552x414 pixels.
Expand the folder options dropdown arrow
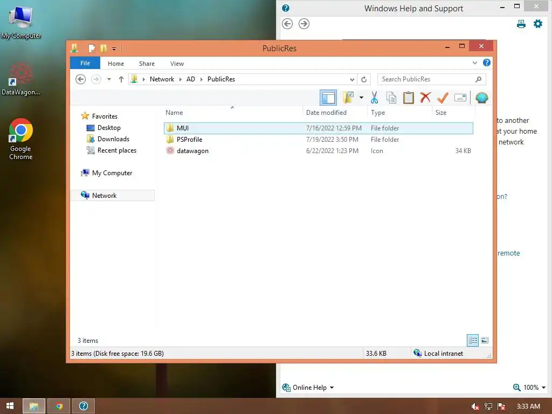(x=361, y=98)
